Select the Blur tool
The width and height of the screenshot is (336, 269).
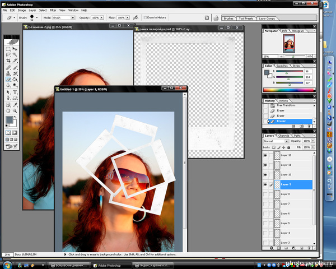[x=8, y=85]
